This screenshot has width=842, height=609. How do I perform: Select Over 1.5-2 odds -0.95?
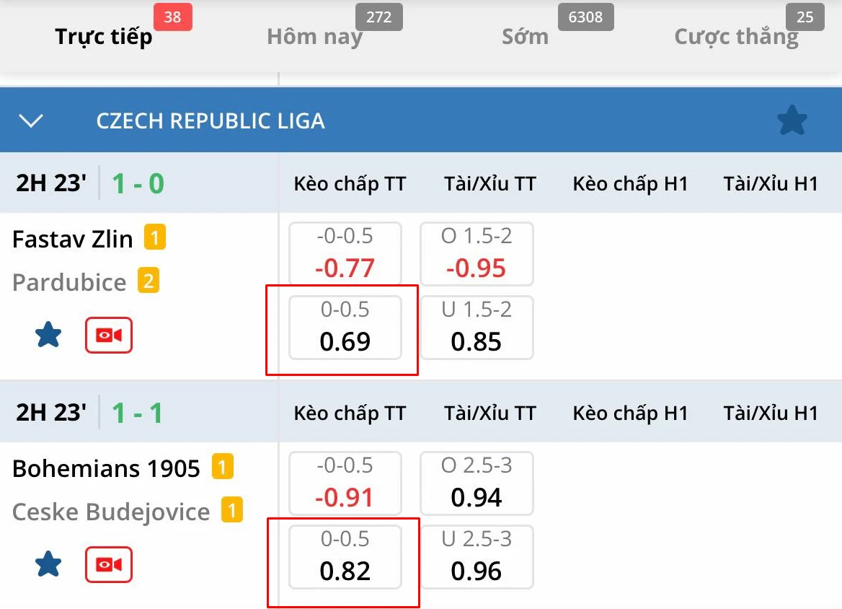click(477, 254)
